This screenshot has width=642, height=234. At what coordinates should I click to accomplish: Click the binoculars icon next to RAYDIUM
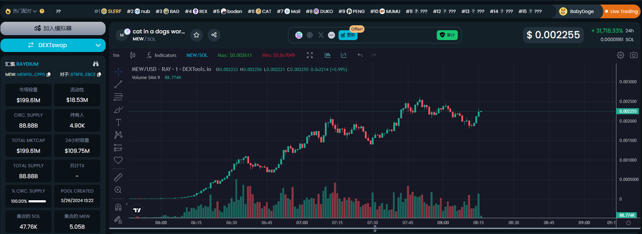(96, 63)
